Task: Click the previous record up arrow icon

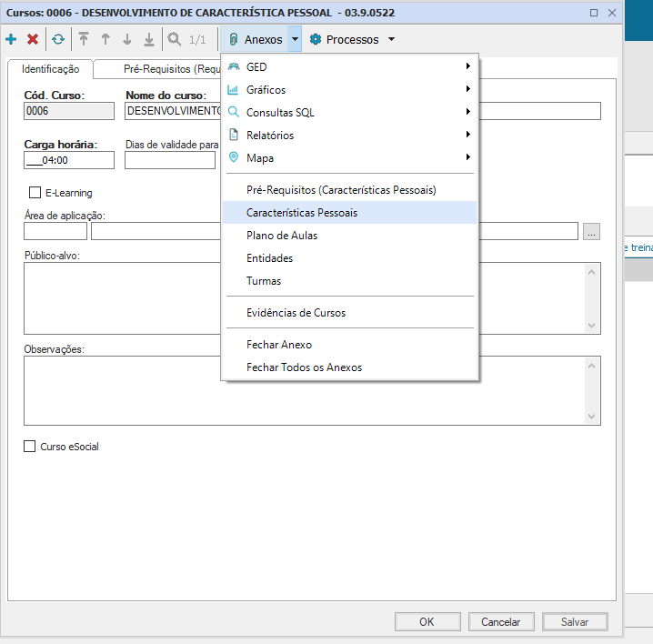Action: click(x=105, y=39)
